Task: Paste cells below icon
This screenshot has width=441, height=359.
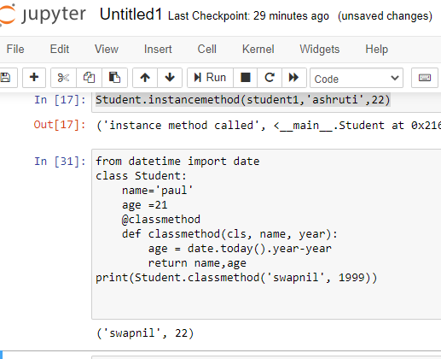Action: (x=114, y=78)
